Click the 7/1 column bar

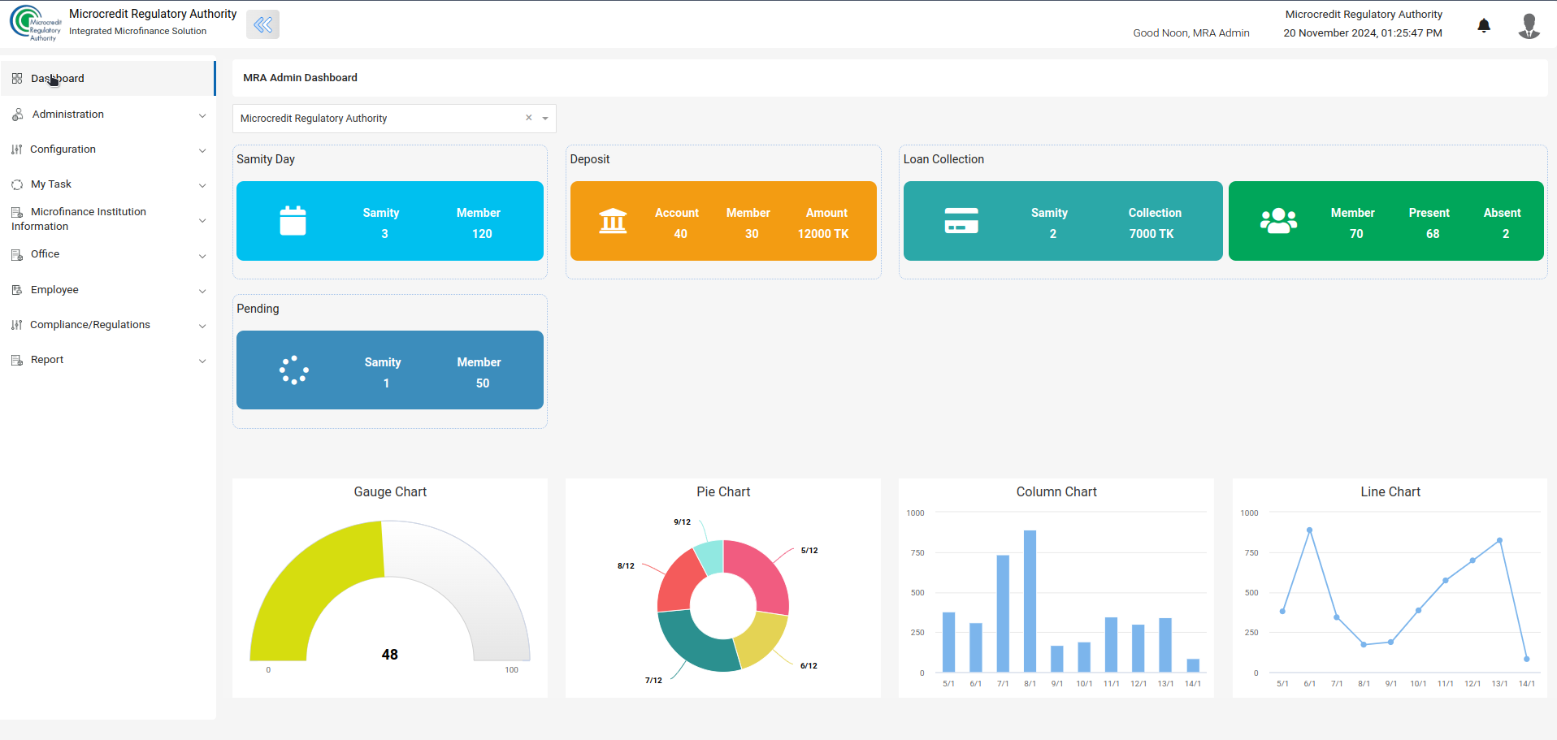point(1003,613)
